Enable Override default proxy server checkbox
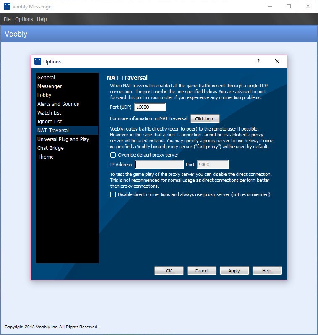 [113, 155]
